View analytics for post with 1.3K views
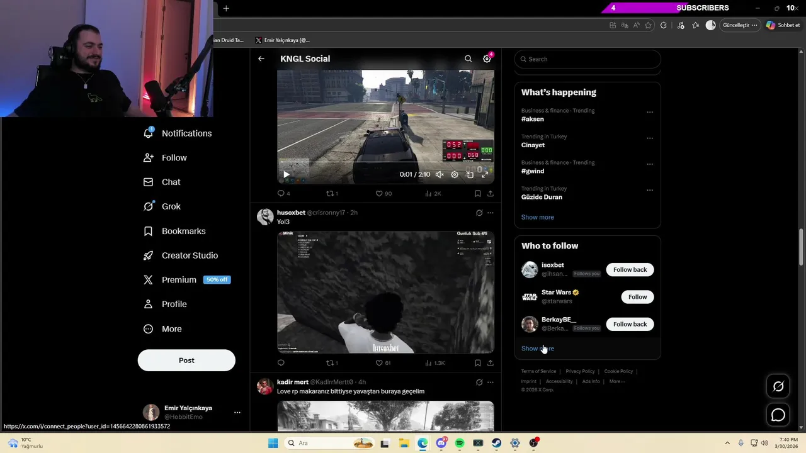The image size is (806, 453). pos(434,362)
